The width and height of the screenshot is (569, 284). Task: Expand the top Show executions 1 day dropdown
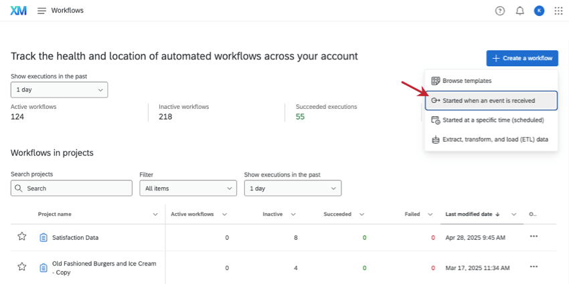point(59,90)
